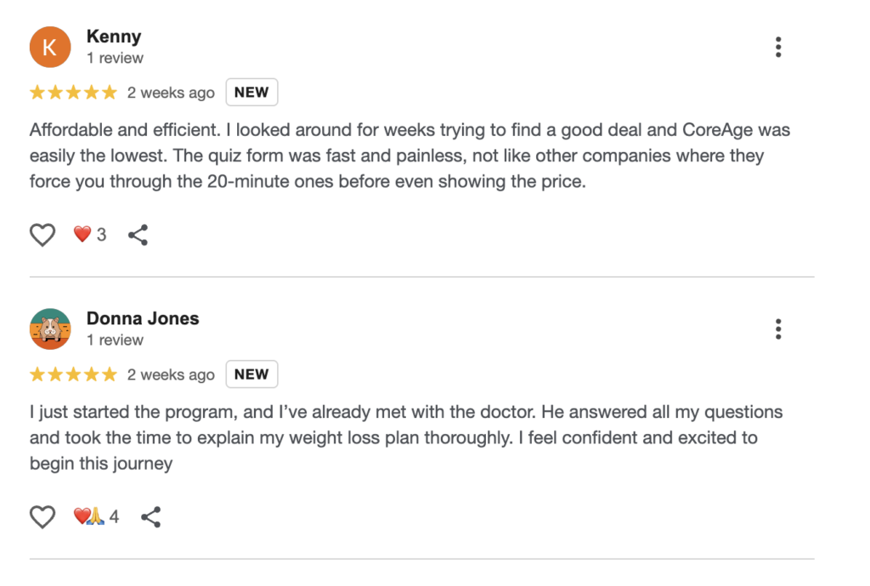Open Donna Jones's reviewer profile name

pos(143,318)
